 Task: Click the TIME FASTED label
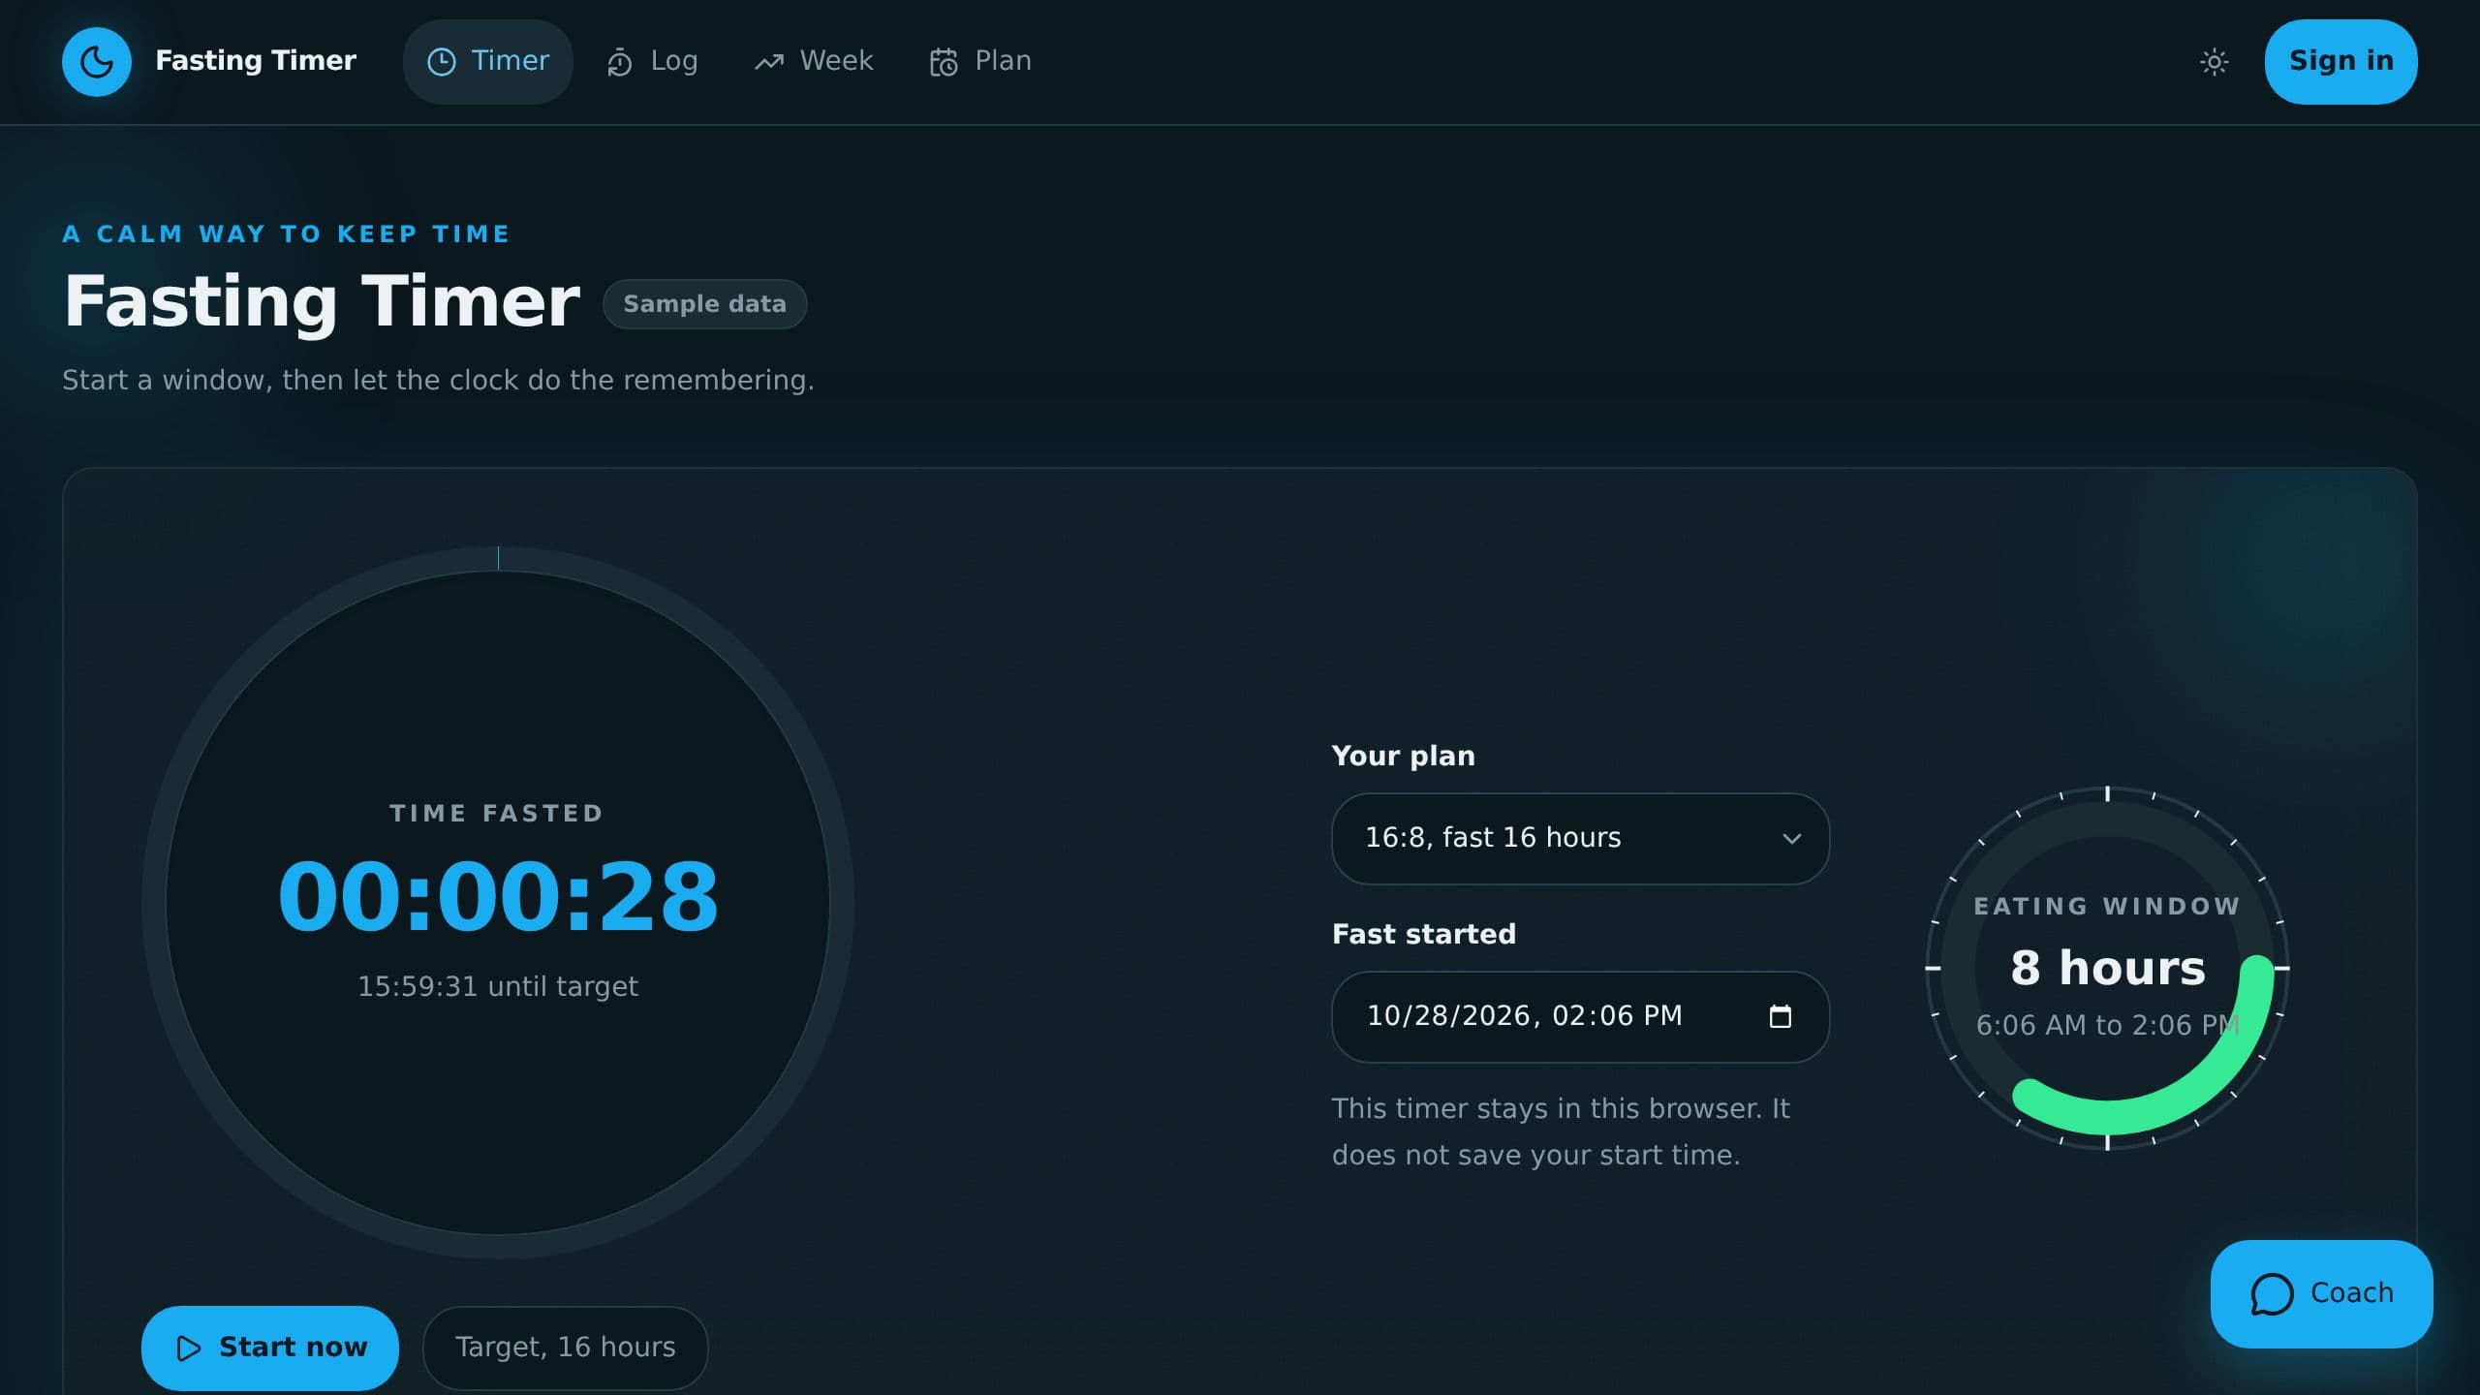click(497, 814)
